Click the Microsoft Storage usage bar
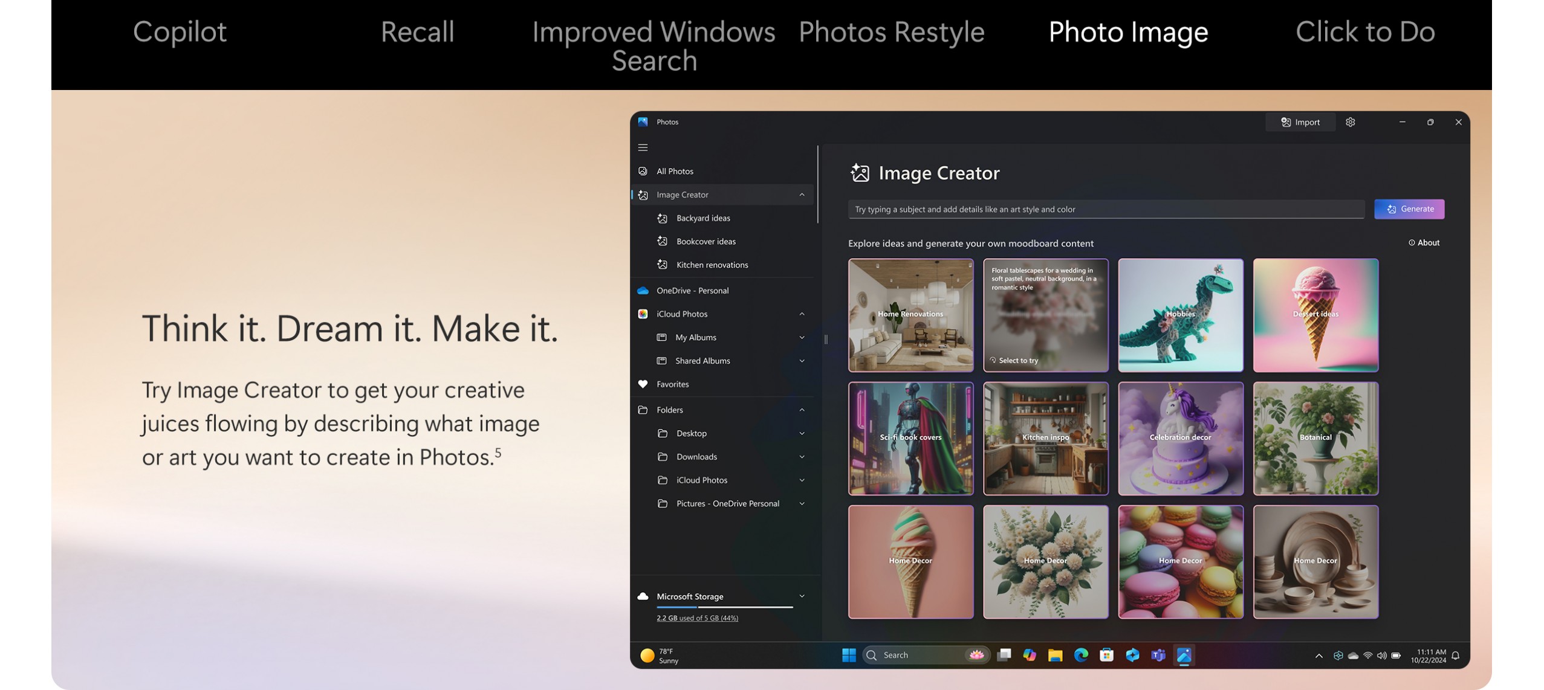 pyautogui.click(x=724, y=607)
